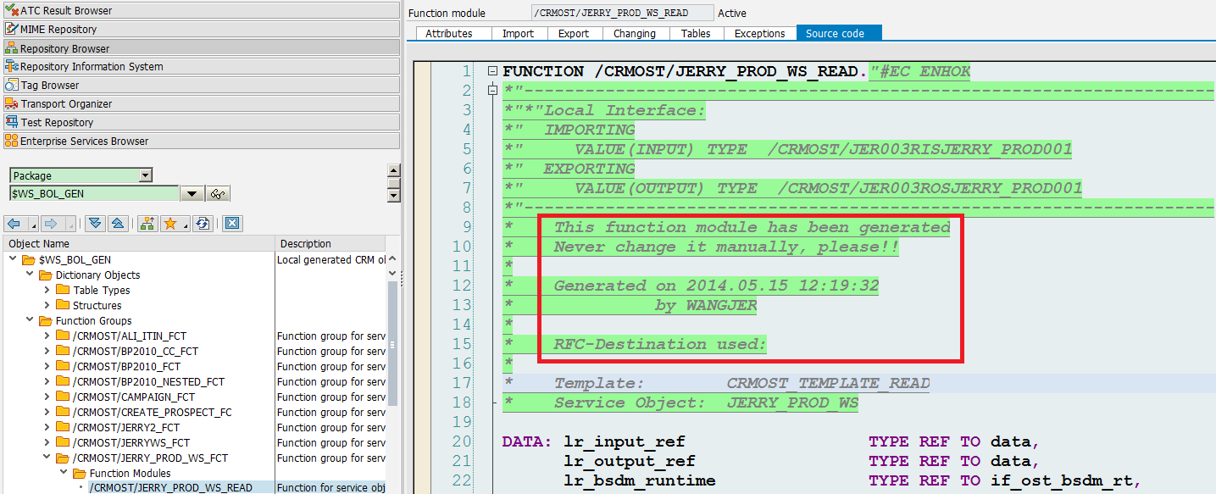
Task: Open the Tag Browser
Action: click(x=200, y=85)
